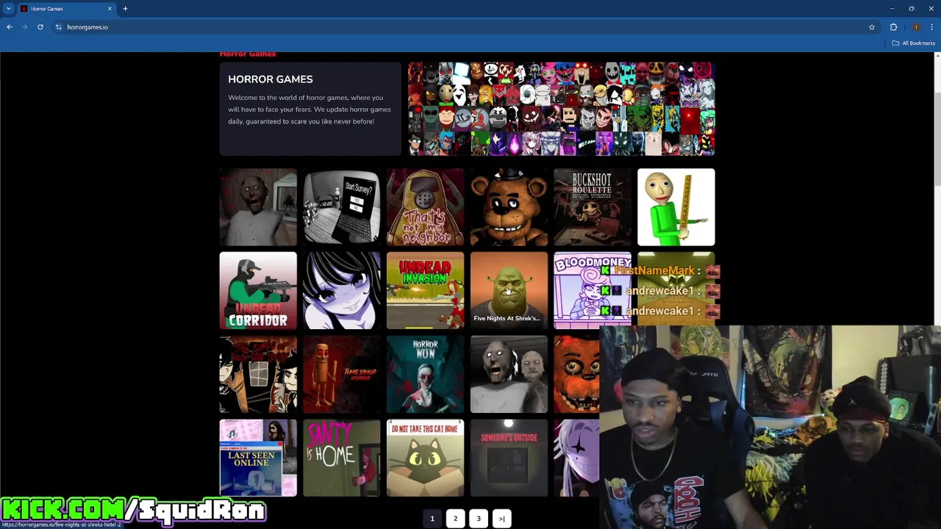
Task: Open the Baldi's Basics game thumbnail
Action: pyautogui.click(x=676, y=207)
